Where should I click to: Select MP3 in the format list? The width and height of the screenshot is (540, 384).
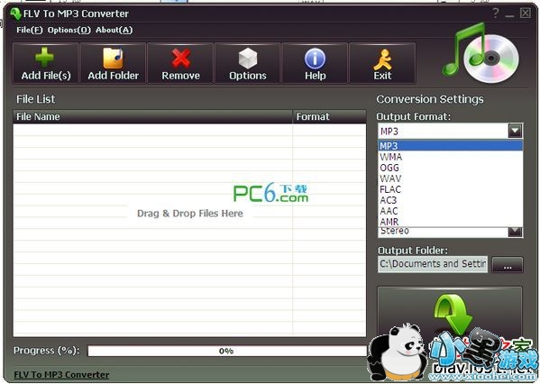[451, 146]
